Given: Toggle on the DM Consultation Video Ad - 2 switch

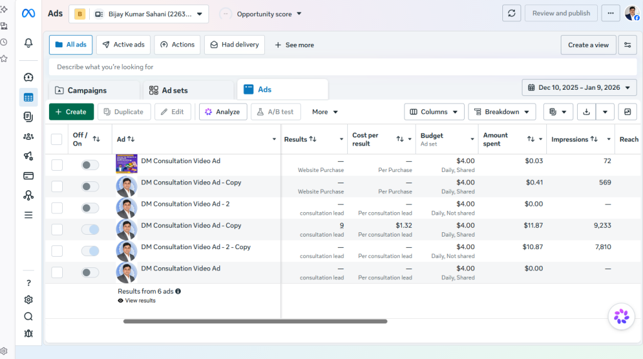Looking at the screenshot, I should 90,208.
